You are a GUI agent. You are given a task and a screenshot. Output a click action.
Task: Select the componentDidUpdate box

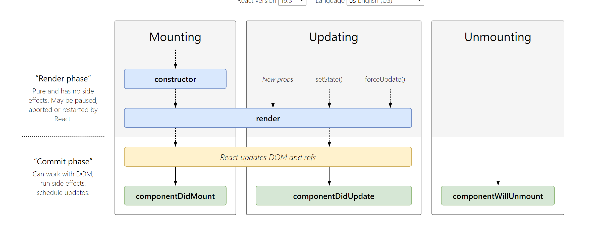pyautogui.click(x=334, y=196)
